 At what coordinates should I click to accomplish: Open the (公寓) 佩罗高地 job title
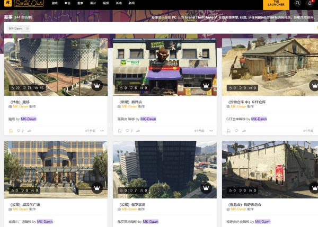tap(132, 205)
